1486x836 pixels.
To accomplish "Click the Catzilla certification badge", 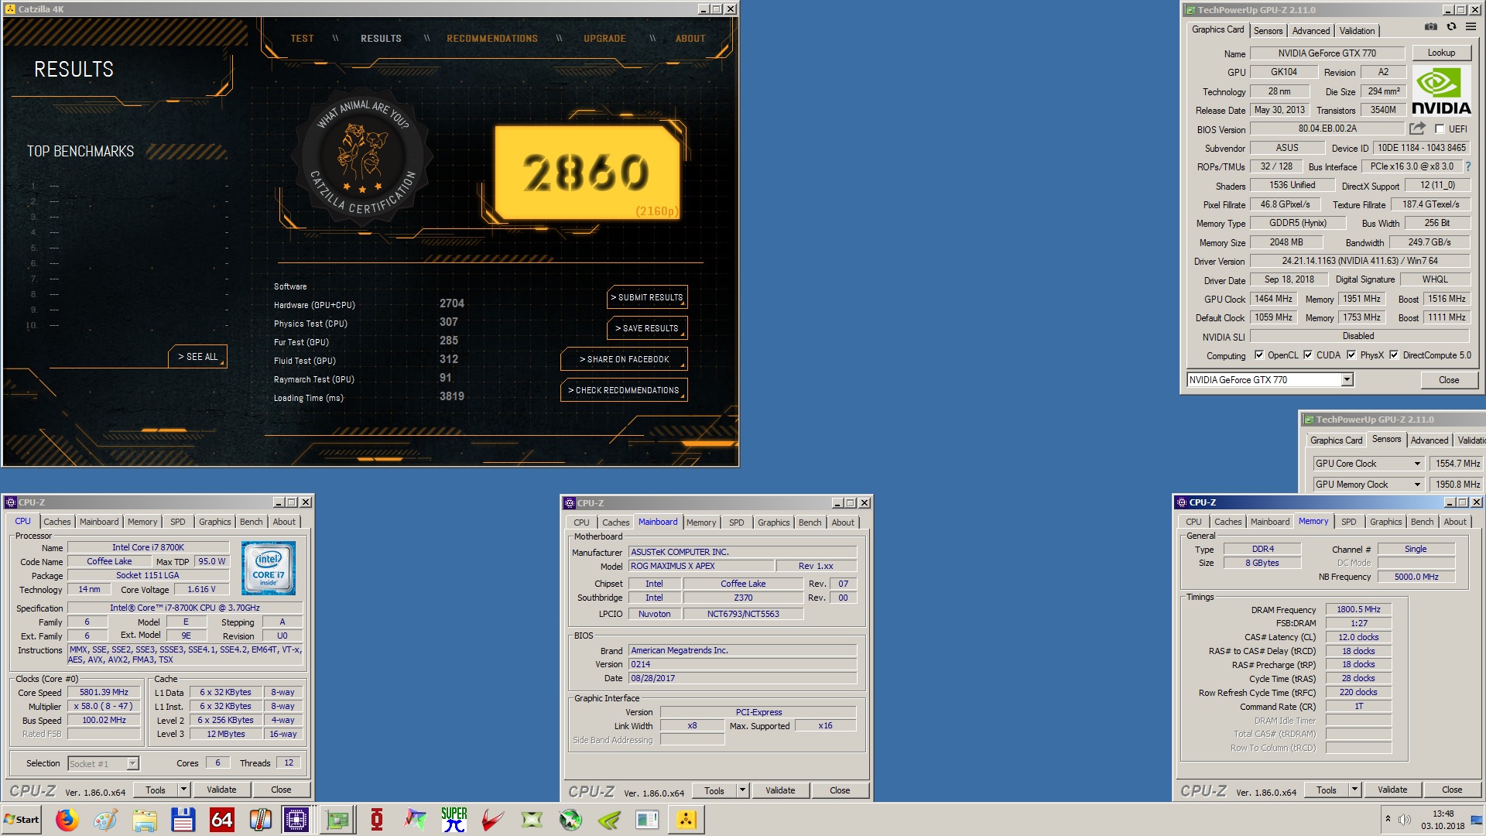I will (x=362, y=159).
